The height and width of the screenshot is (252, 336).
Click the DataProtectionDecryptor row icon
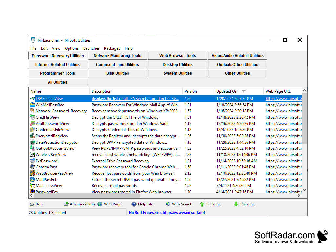pos(32,142)
